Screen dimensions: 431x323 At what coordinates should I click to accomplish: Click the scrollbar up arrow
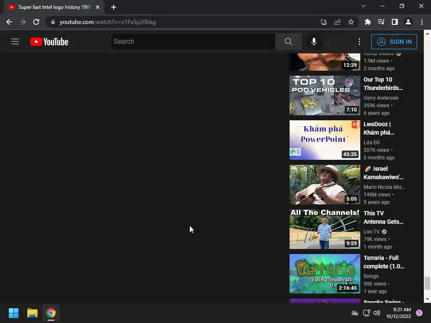coord(427,34)
